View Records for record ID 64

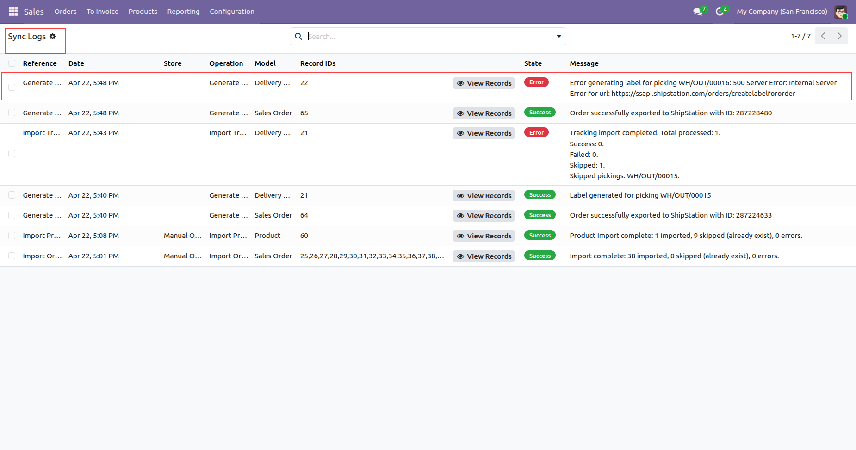click(484, 216)
